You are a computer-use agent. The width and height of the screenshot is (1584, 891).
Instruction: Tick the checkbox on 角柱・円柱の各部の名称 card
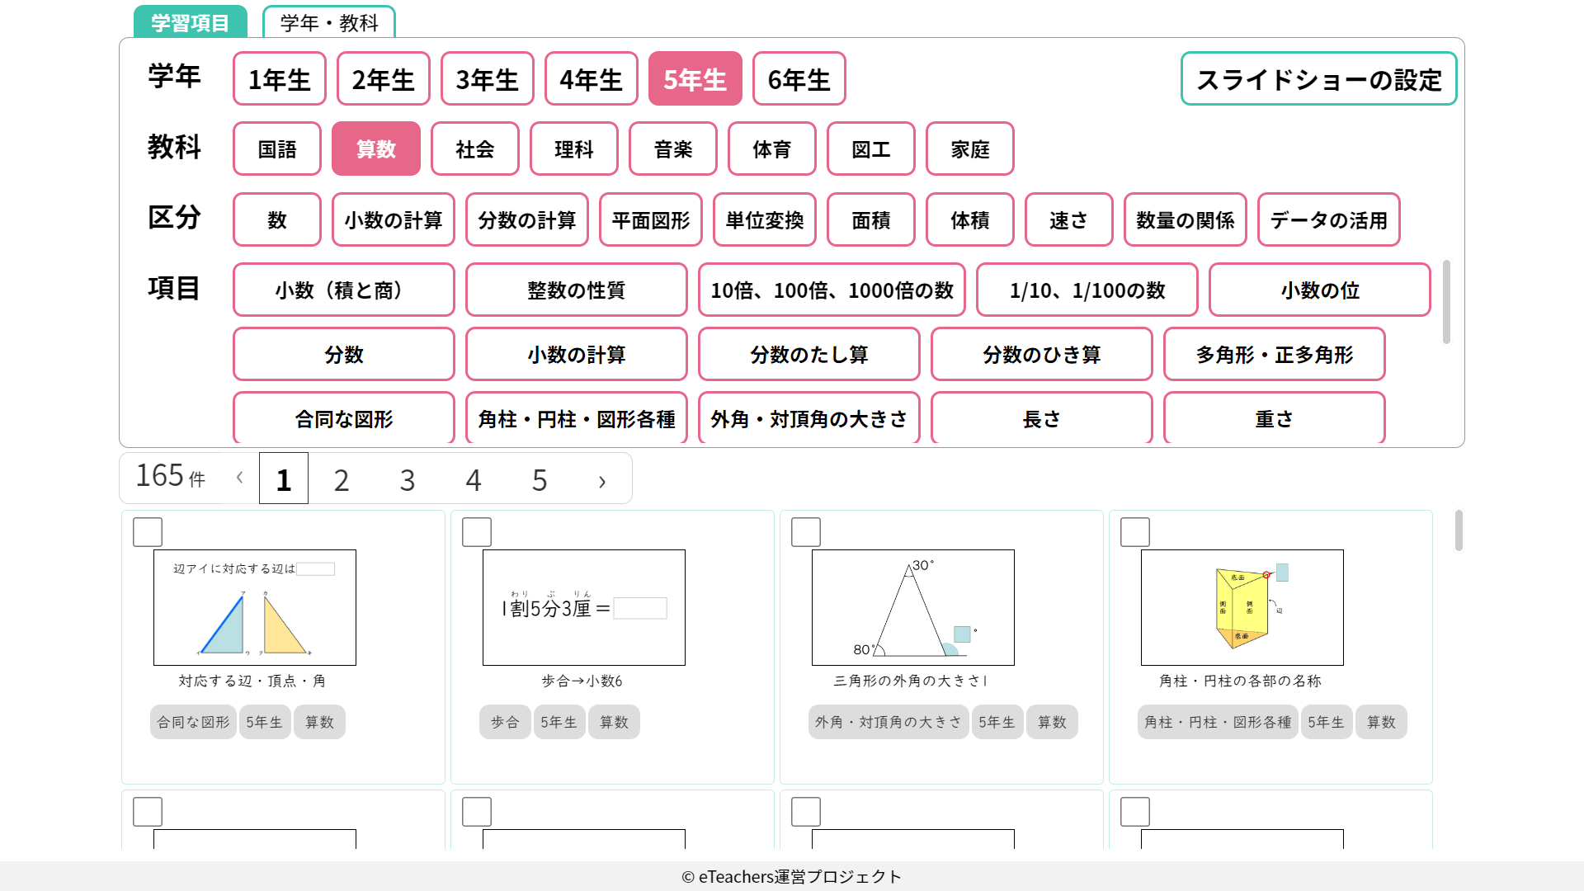point(1135,532)
